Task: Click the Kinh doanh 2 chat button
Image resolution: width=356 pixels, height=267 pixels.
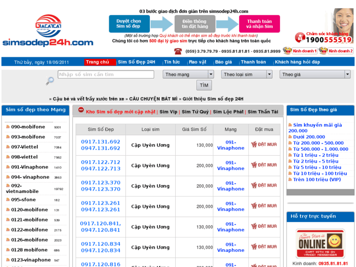Action: tap(340, 51)
